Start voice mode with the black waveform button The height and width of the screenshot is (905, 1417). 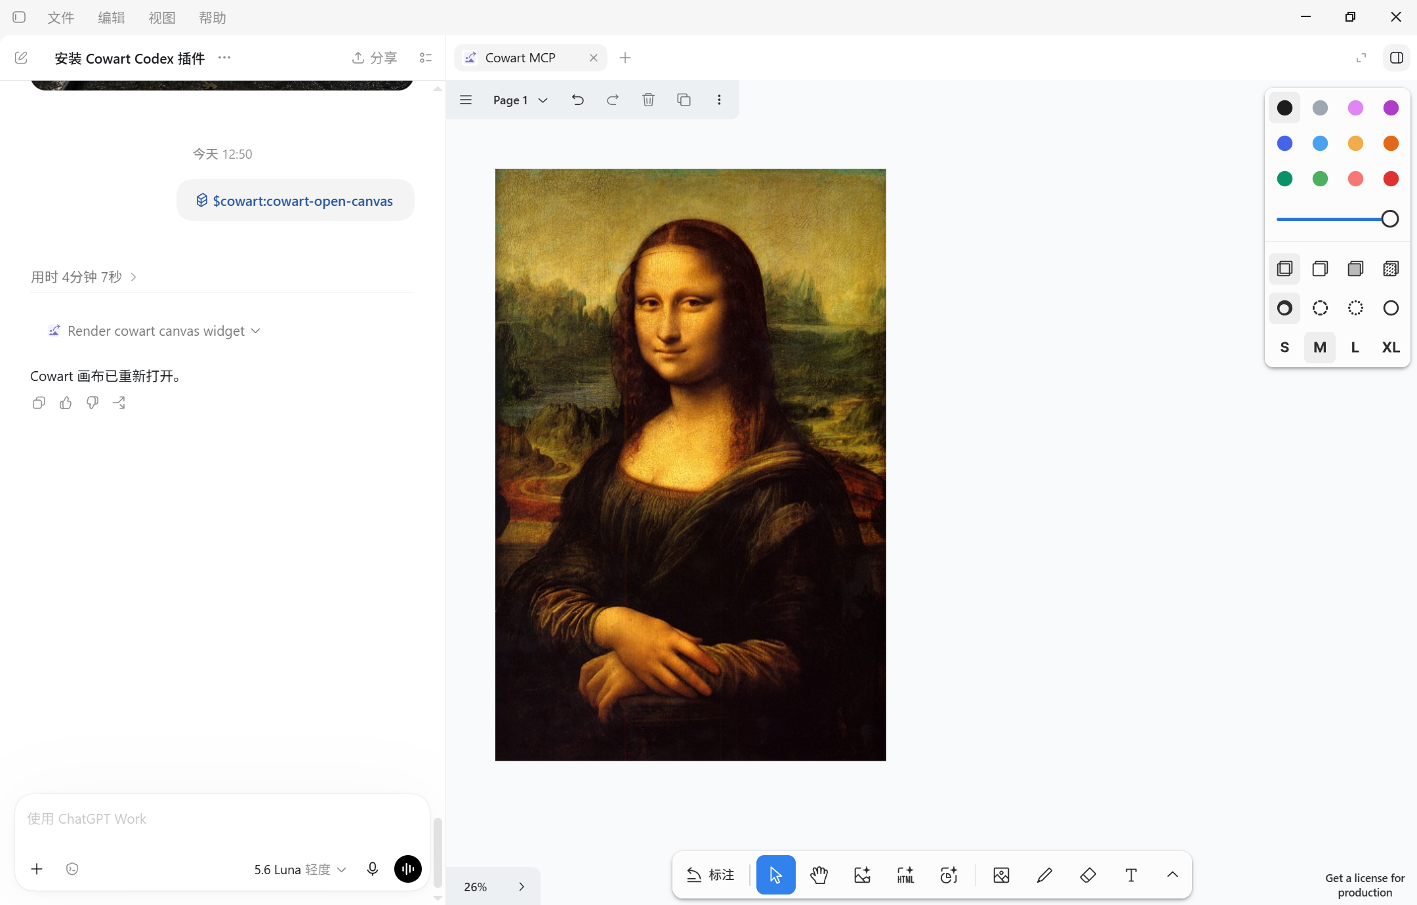(x=407, y=869)
